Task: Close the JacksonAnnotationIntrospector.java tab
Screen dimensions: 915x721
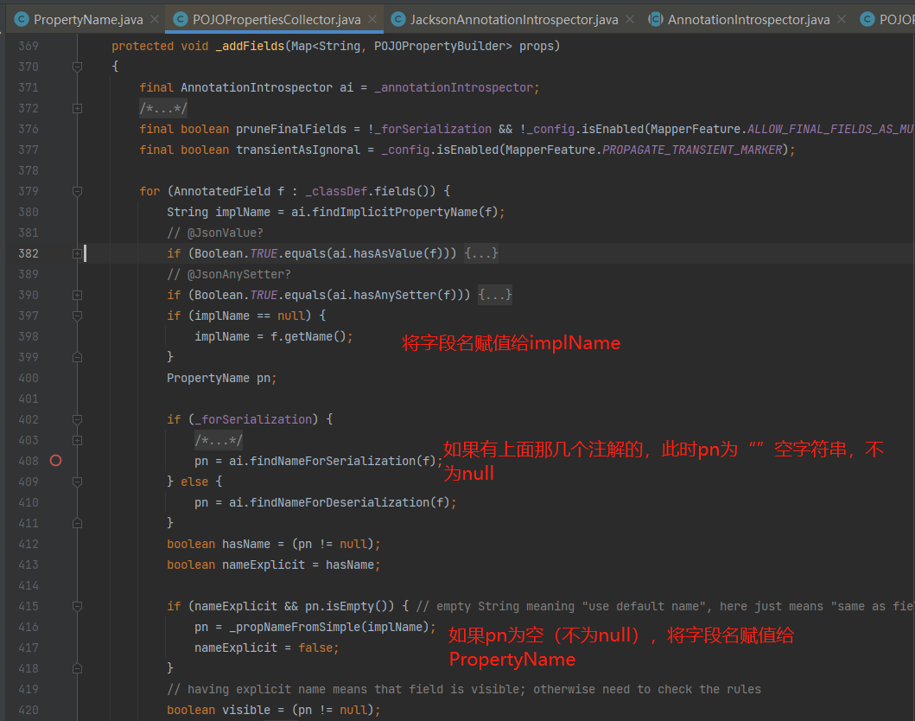Action: [x=630, y=19]
